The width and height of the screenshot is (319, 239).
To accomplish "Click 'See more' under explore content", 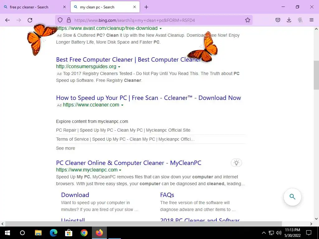I will pos(65,148).
